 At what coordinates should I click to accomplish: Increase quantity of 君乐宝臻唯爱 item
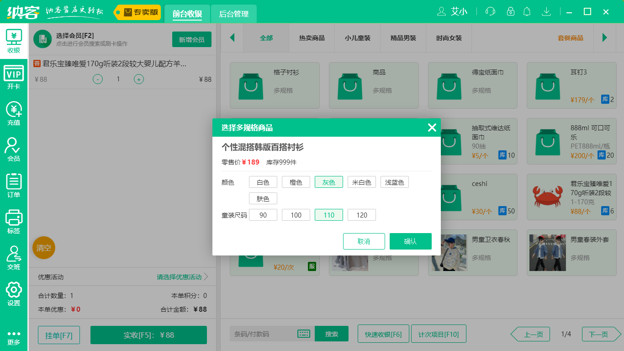coord(138,79)
